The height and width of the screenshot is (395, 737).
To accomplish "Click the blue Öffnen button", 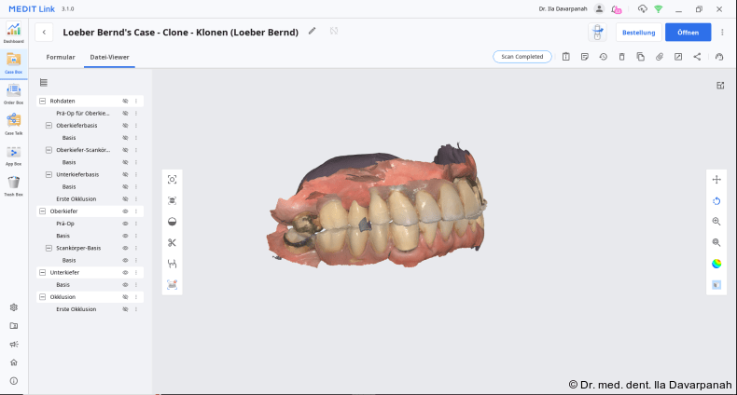I will click(688, 33).
